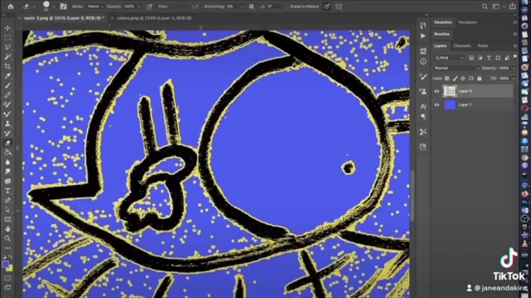
Task: Select the Blur tool
Action: tap(7, 162)
